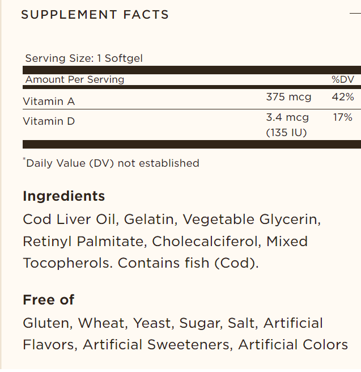361x372 pixels.
Task: Click the %DV column header
Action: click(342, 79)
